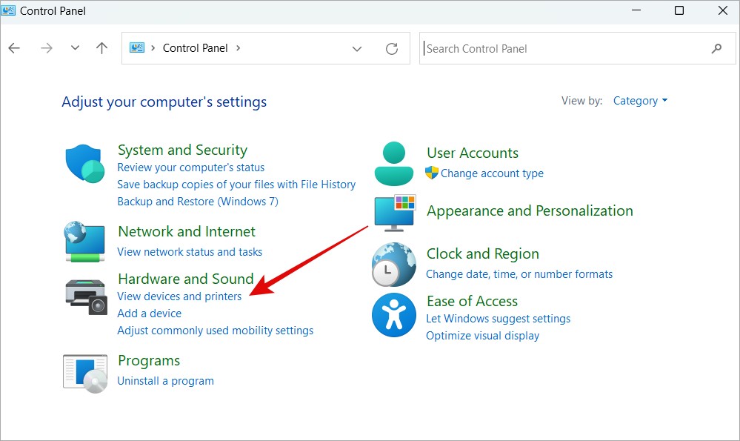Viewport: 740px width, 441px height.
Task: Focus the Search Control Panel field
Action: tap(565, 48)
